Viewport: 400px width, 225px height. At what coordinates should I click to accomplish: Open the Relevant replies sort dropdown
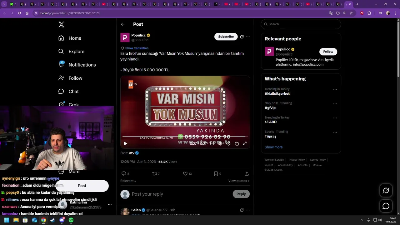coord(128,181)
